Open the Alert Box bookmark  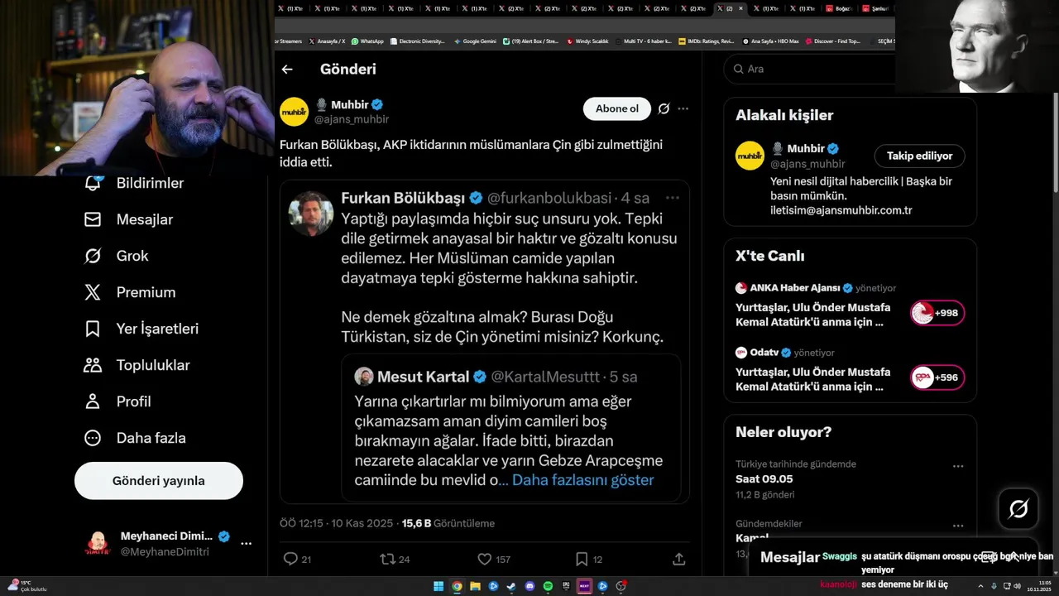[x=531, y=41]
